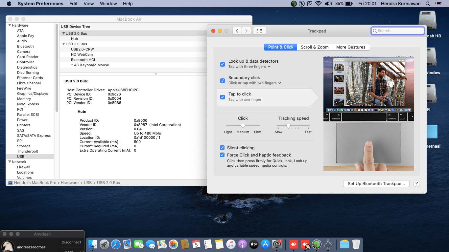449x252 pixels.
Task: Collapse the USB 2.0 Bus tree node
Action: (63, 33)
